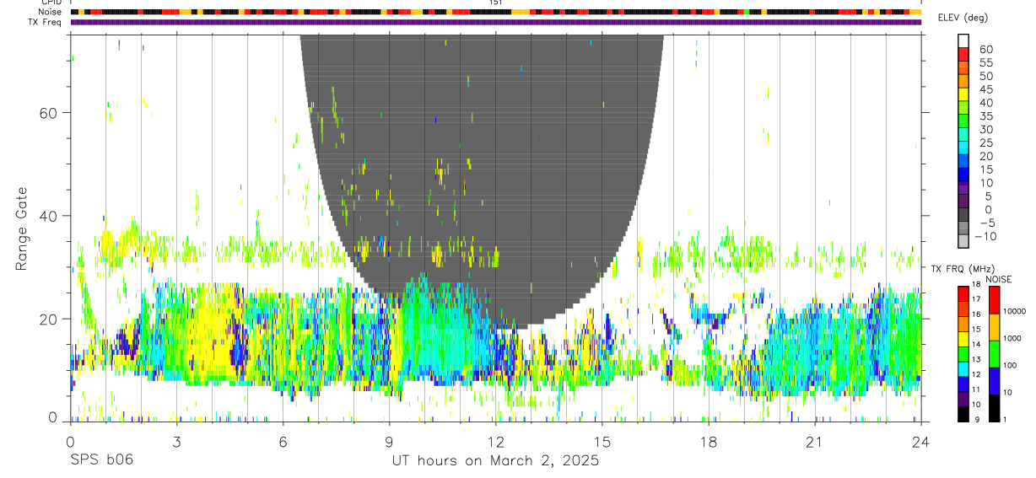Pick the red top swatch of NOISE colorbar
The image size is (1036, 478).
(995, 300)
